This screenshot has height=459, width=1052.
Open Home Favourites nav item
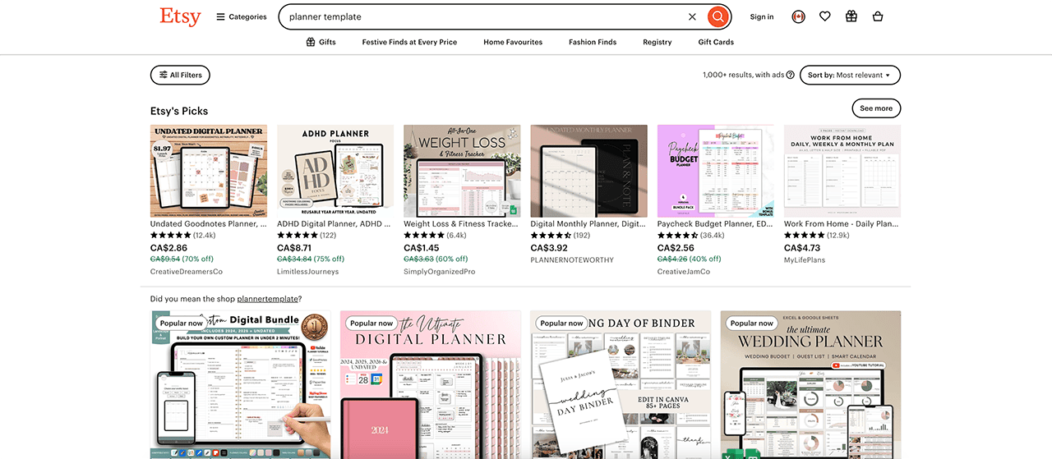(513, 42)
